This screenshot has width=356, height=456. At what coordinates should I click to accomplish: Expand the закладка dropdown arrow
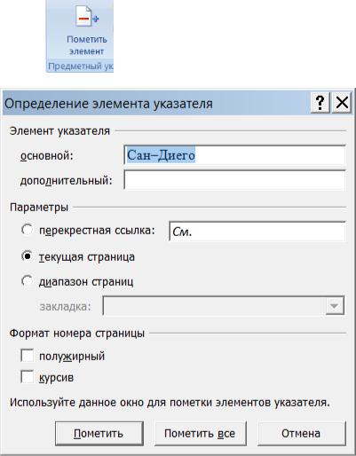pos(335,306)
